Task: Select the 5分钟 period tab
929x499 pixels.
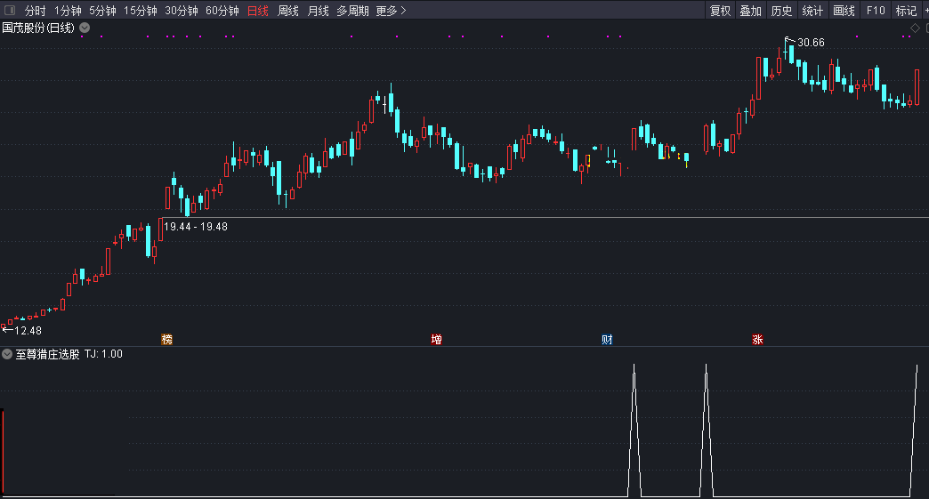Action: tap(102, 11)
